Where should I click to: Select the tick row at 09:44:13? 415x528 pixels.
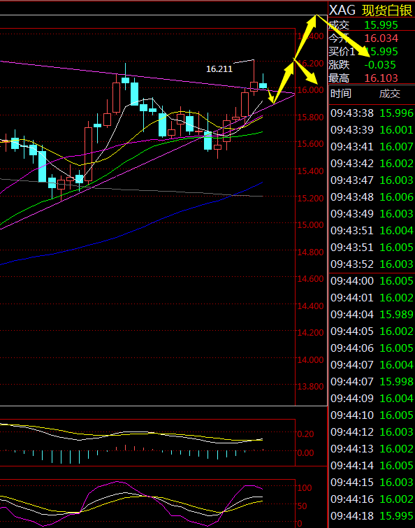coord(372,449)
